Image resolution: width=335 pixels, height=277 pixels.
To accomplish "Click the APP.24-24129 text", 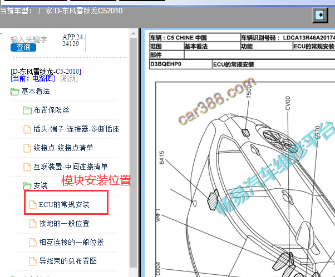I will (x=73, y=41).
